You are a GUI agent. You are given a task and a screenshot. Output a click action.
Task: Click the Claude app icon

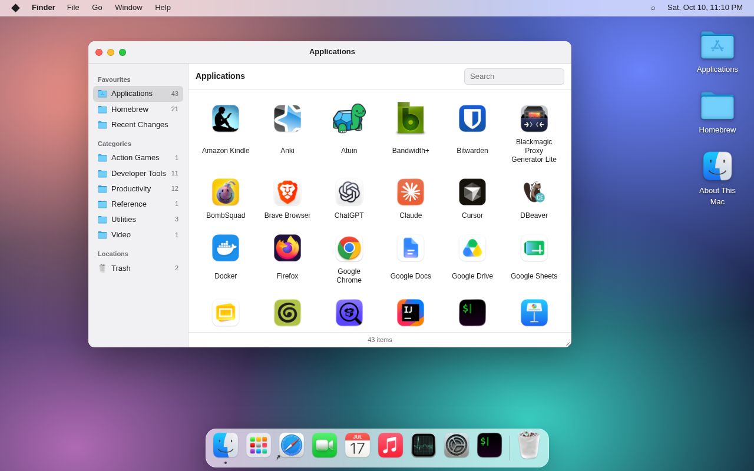point(411,192)
